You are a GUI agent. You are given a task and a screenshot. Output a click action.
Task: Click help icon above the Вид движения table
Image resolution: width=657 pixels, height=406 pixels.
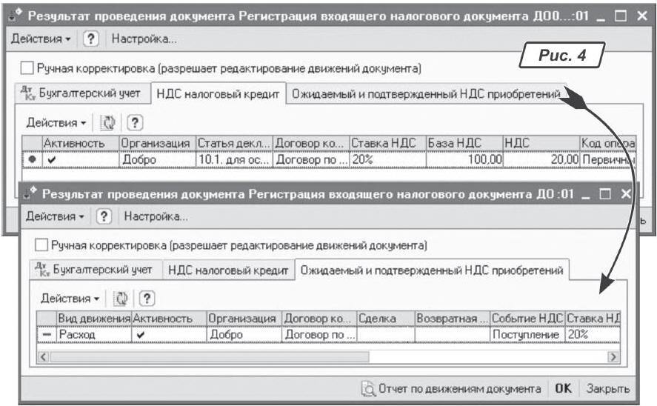pyautogui.click(x=147, y=299)
